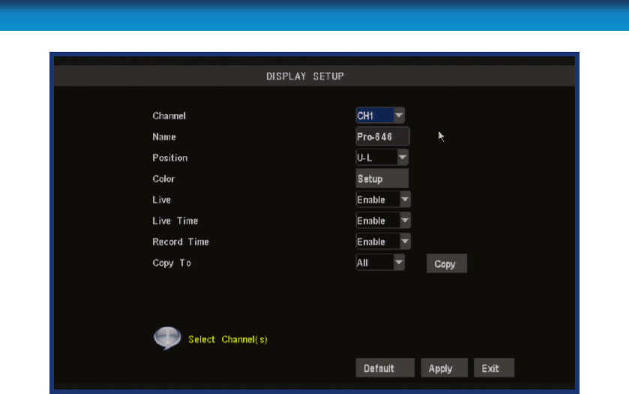Restore settings with the Default button
The height and width of the screenshot is (394, 629).
point(385,368)
